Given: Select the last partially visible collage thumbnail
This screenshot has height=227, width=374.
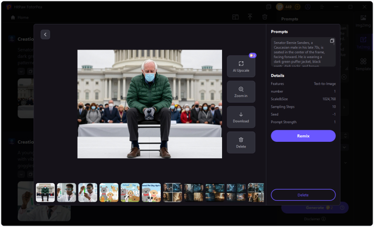Looking at the screenshot, I should click(256, 192).
